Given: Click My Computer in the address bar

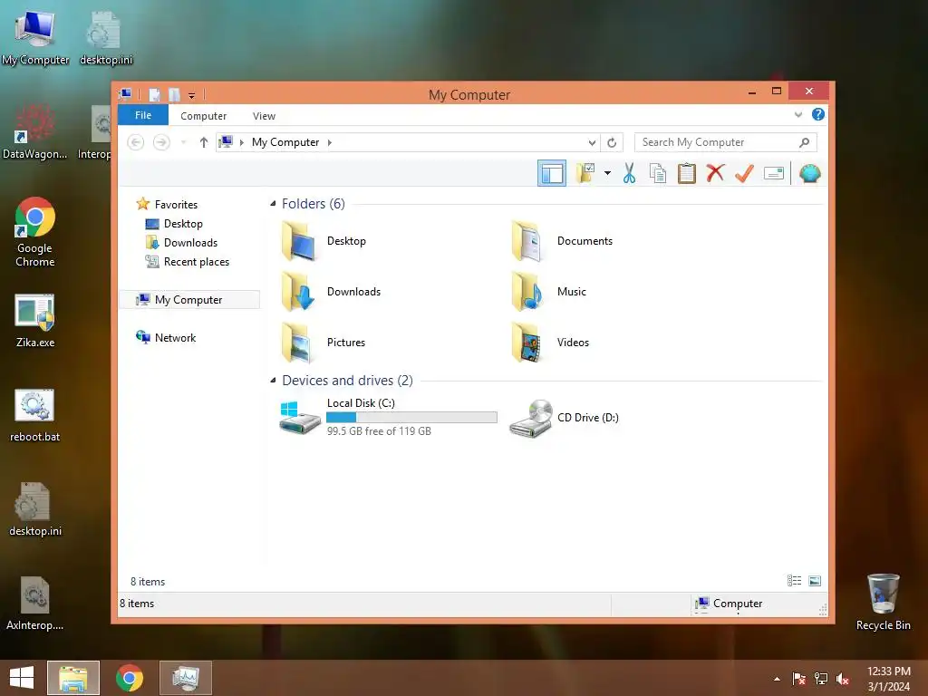Looking at the screenshot, I should (285, 142).
